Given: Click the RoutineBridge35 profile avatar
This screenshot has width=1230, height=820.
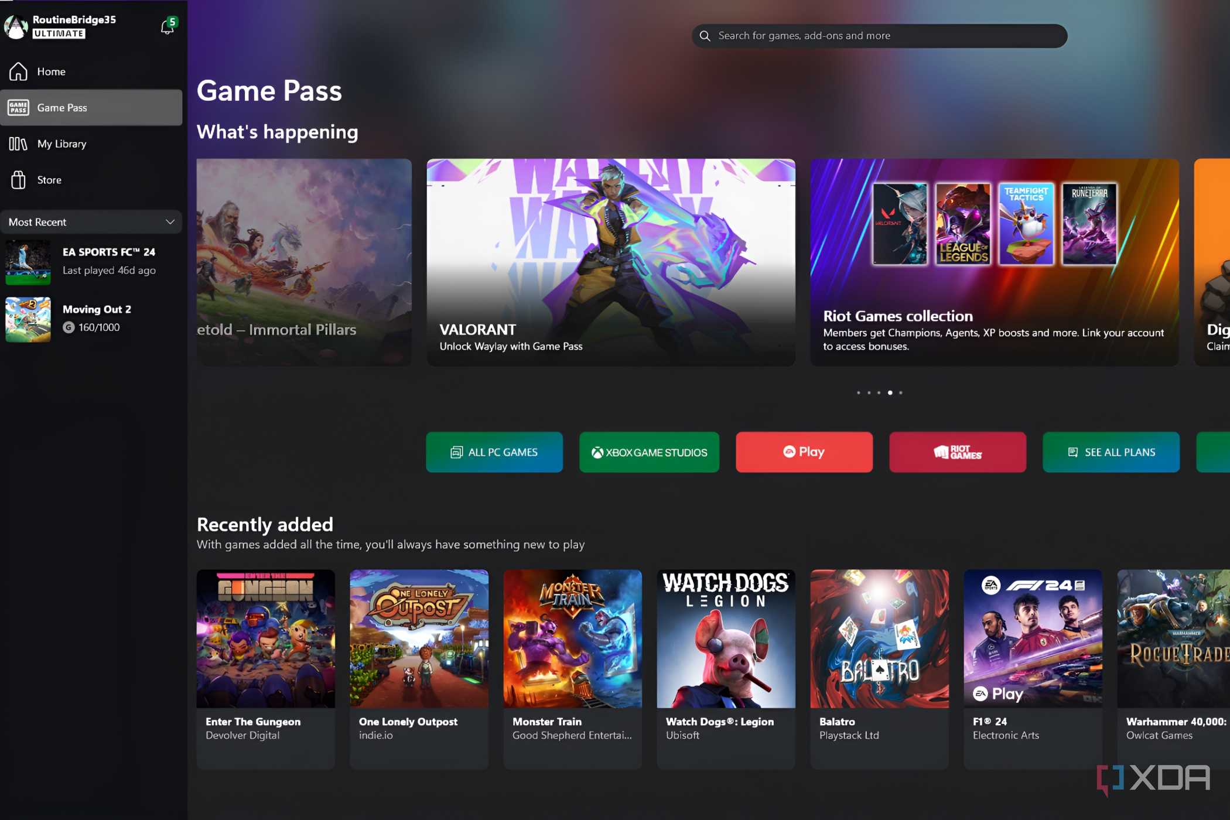Looking at the screenshot, I should [16, 27].
